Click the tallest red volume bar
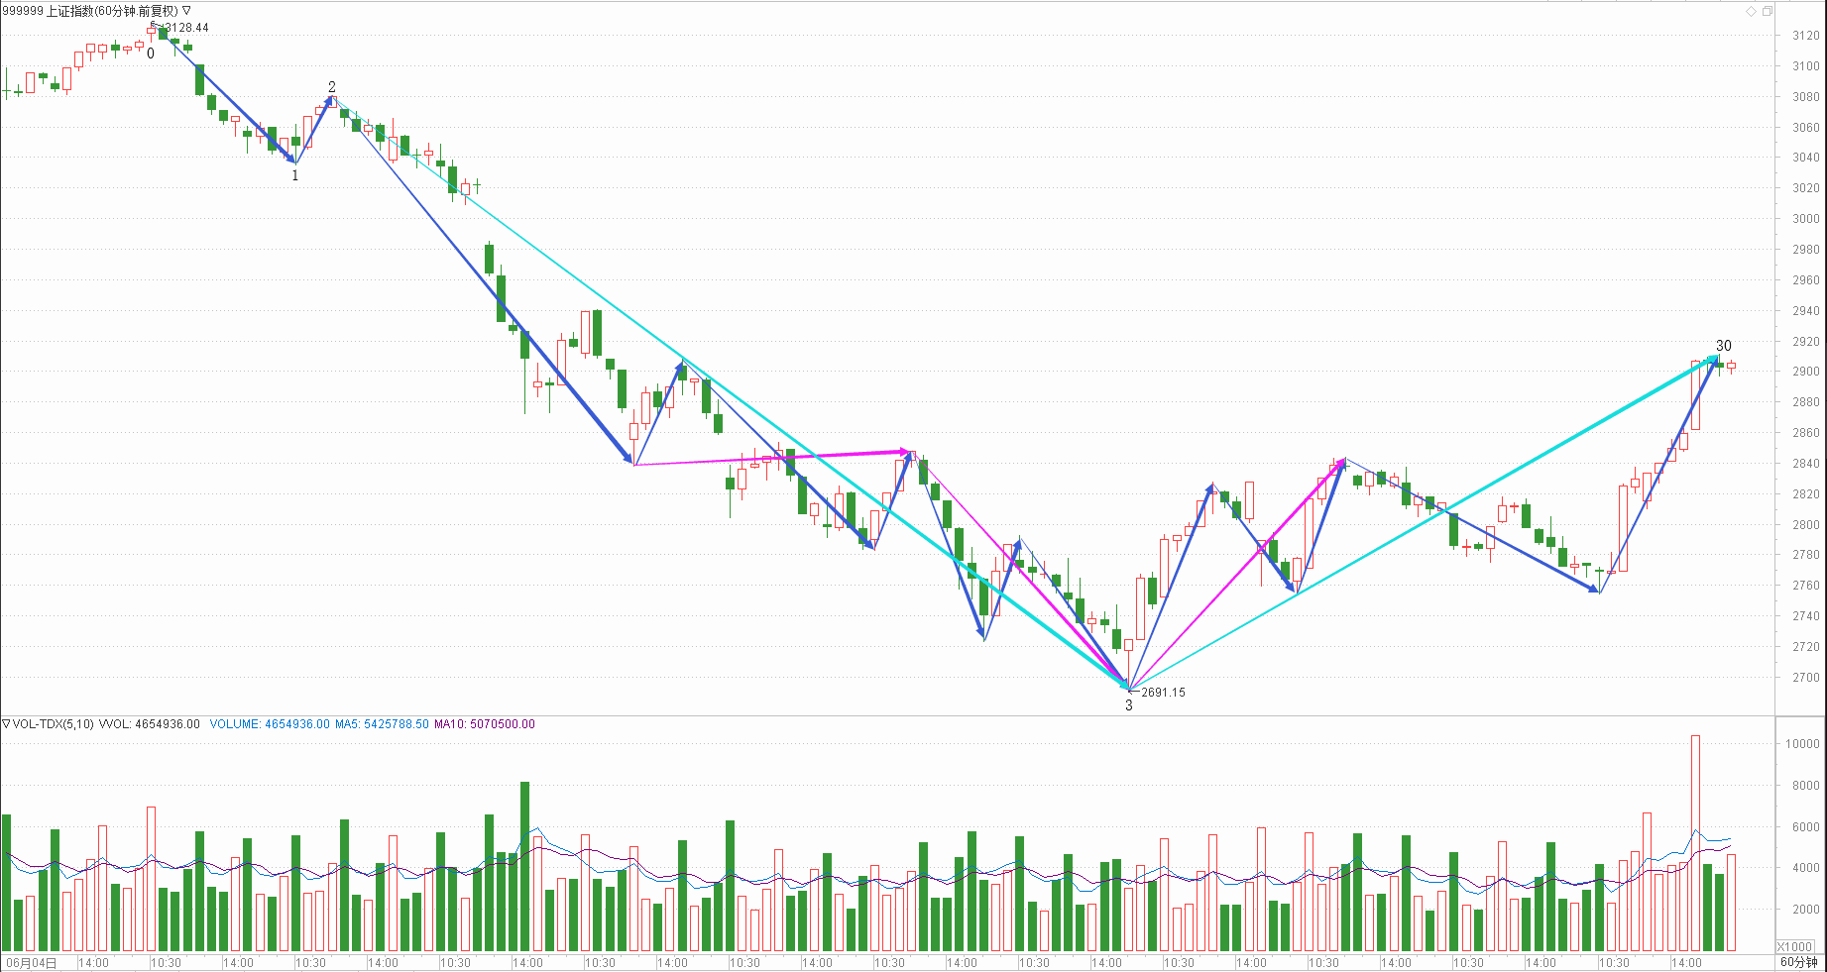The height and width of the screenshot is (972, 1827). coord(1695,842)
